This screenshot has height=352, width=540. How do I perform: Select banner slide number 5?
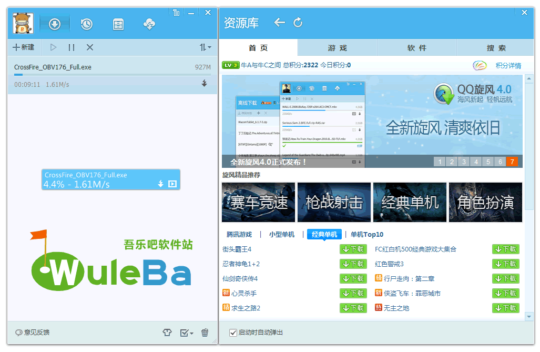click(x=488, y=162)
